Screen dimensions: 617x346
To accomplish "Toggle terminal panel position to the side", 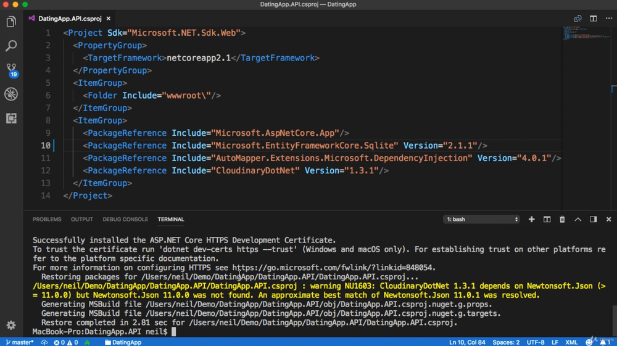I will (593, 220).
